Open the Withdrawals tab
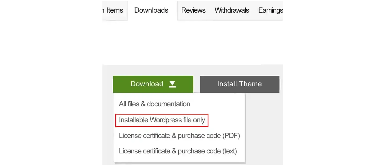The image size is (386, 165). pyautogui.click(x=232, y=10)
